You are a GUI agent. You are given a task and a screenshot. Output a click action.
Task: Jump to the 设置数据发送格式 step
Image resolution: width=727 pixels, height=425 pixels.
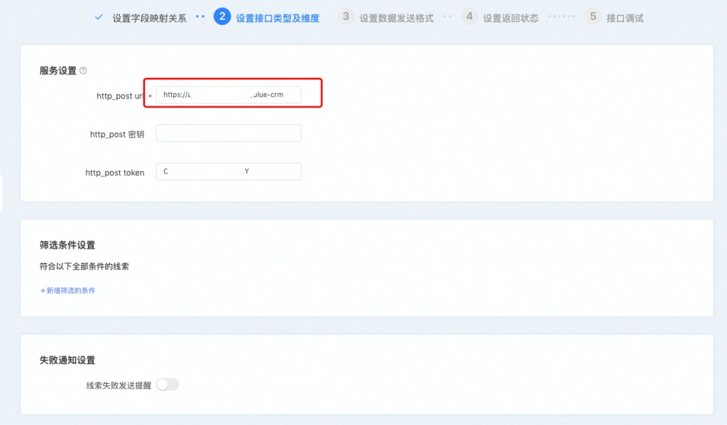(396, 18)
